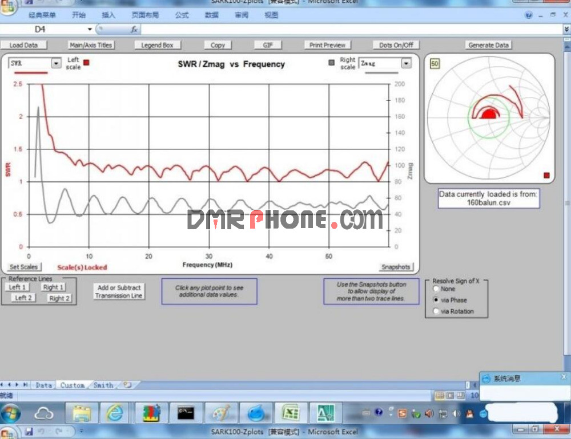
Task: Go to last sheet using nav arrow
Action: click(x=26, y=384)
